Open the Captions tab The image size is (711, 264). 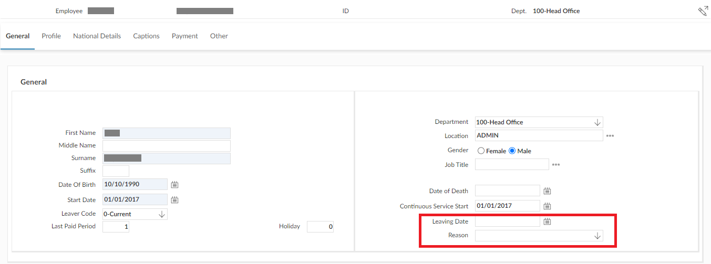(146, 36)
